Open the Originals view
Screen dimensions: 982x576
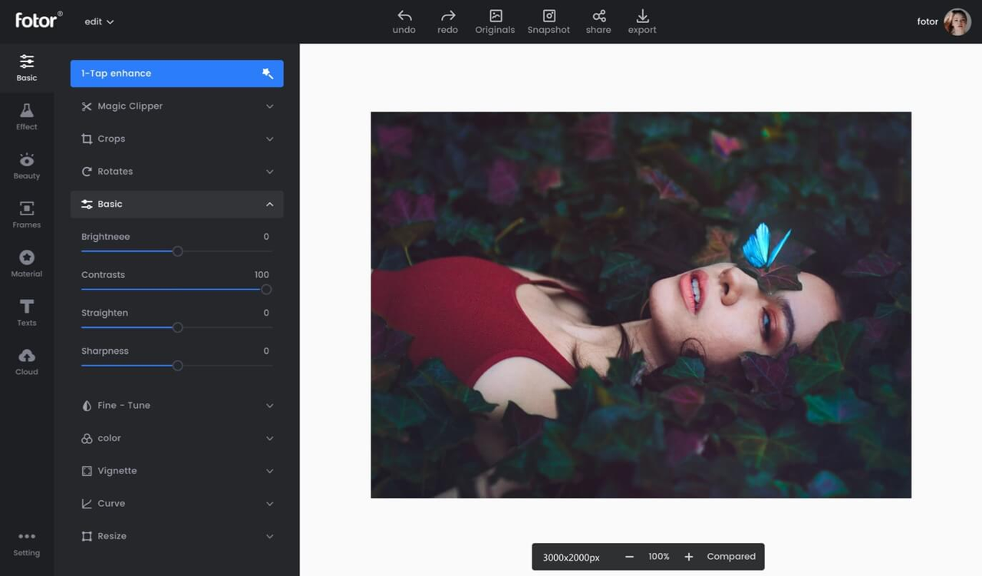(494, 21)
